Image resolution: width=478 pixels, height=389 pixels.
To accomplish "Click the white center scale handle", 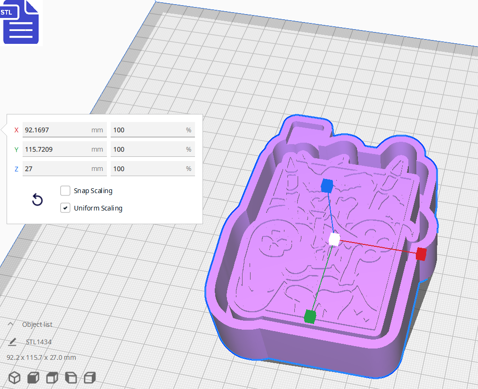I will tap(334, 240).
